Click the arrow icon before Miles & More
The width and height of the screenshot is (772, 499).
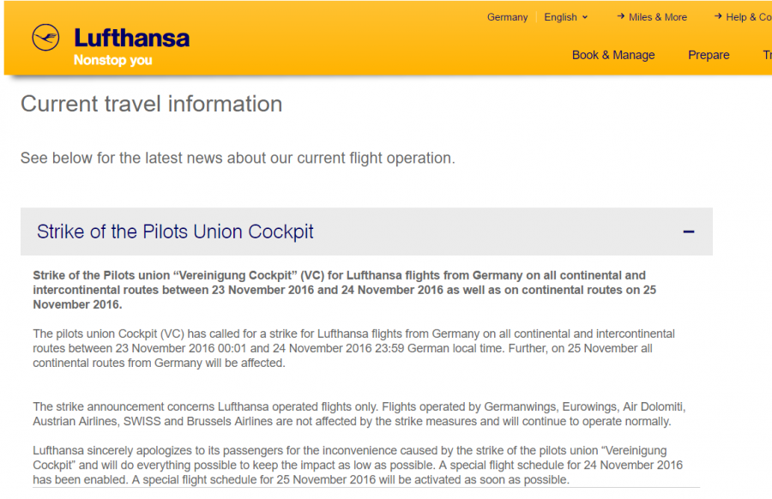tap(620, 16)
